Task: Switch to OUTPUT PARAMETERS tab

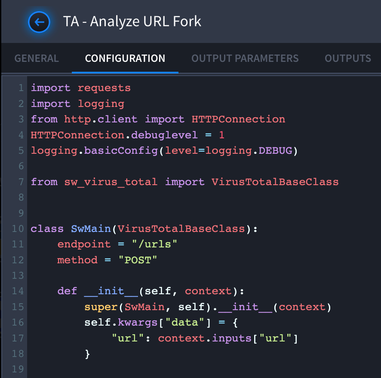Action: click(x=245, y=58)
